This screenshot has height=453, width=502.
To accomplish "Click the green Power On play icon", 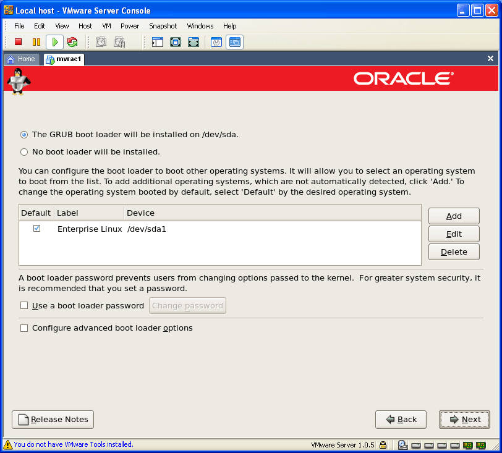I will pyautogui.click(x=54, y=42).
